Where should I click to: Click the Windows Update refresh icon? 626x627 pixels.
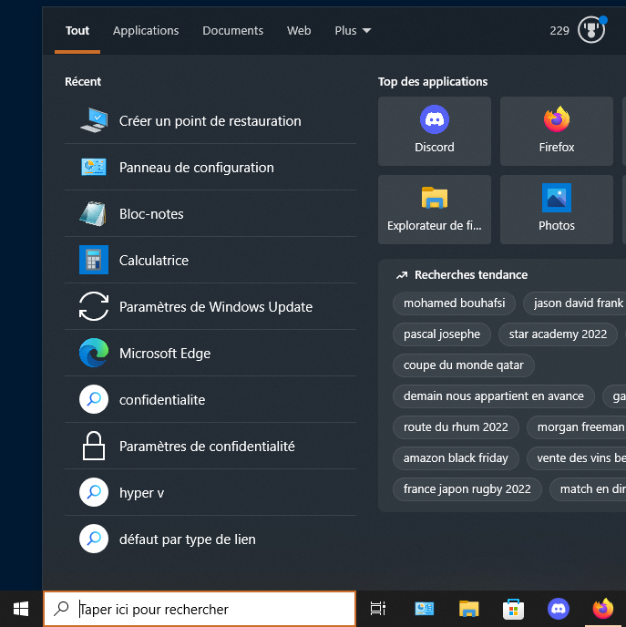pos(94,306)
